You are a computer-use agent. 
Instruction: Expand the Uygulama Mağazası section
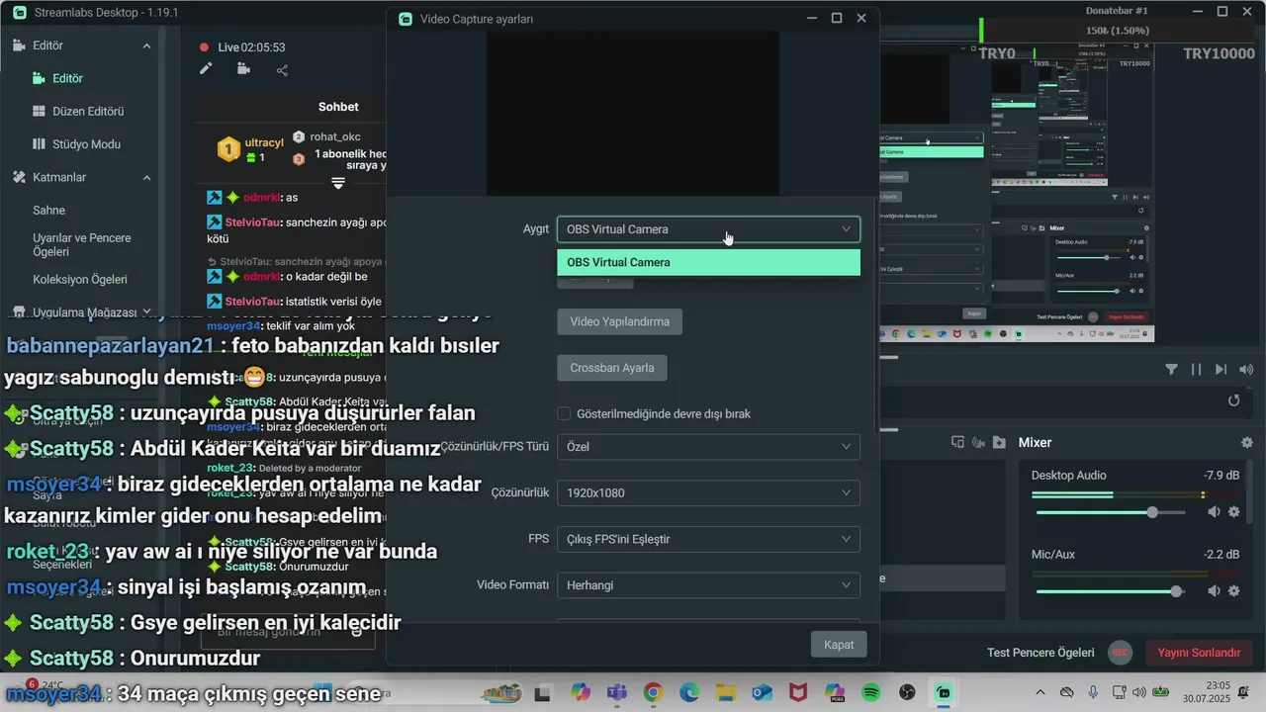click(x=146, y=311)
